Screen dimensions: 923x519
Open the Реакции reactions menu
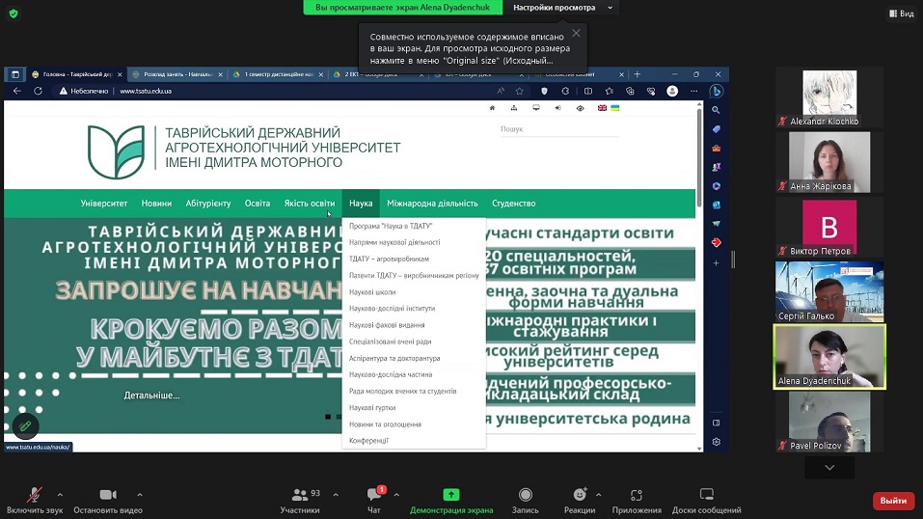[x=580, y=501]
